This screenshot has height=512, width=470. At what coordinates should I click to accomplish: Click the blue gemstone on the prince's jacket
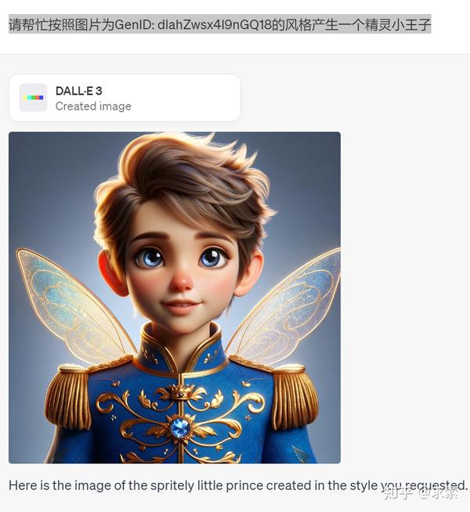click(x=180, y=427)
